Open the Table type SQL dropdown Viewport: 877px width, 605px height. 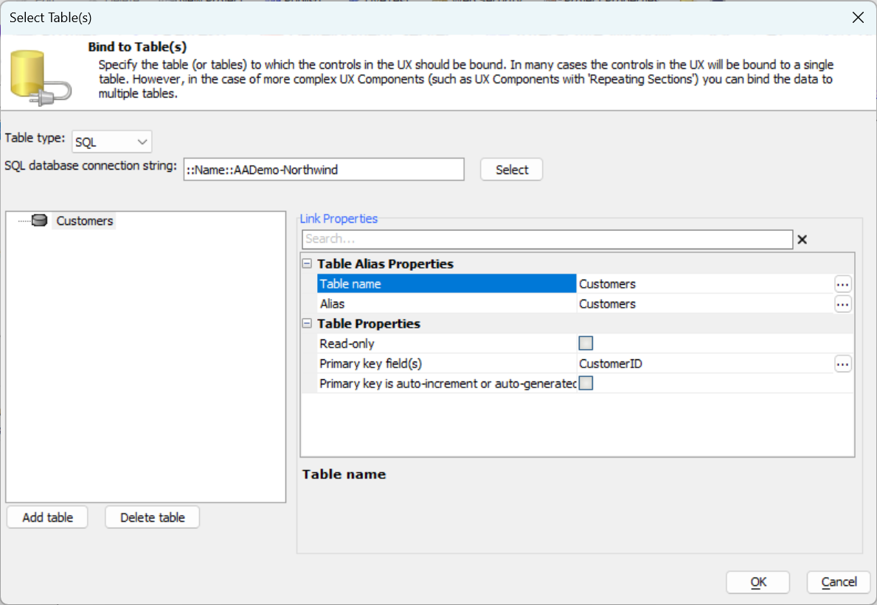tap(112, 142)
